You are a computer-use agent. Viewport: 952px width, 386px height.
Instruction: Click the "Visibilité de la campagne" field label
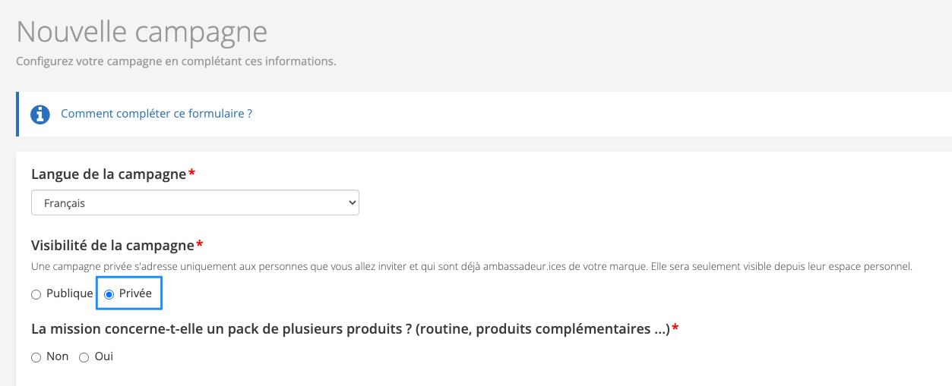tap(112, 245)
